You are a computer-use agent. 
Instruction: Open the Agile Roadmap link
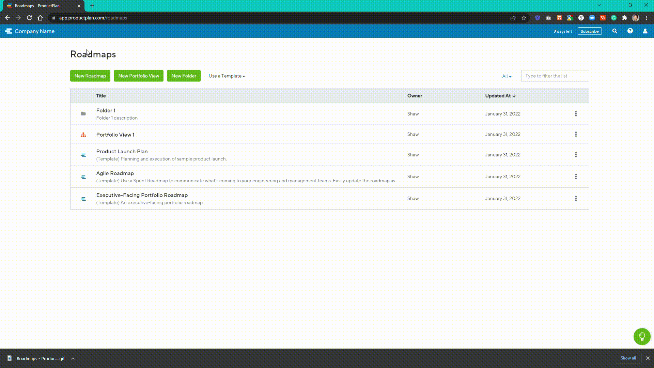(x=115, y=173)
